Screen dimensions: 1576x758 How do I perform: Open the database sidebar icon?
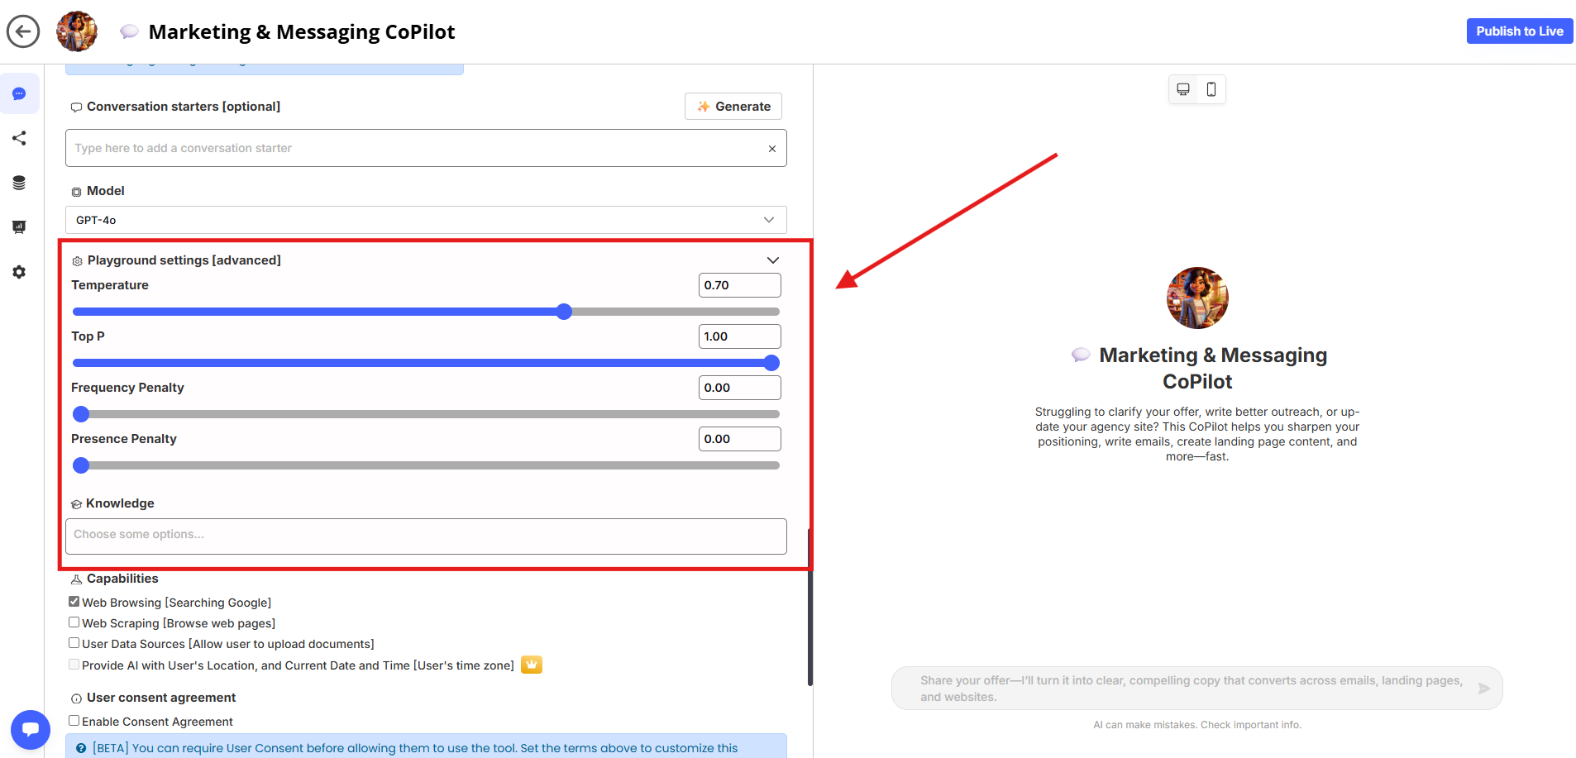click(x=19, y=183)
